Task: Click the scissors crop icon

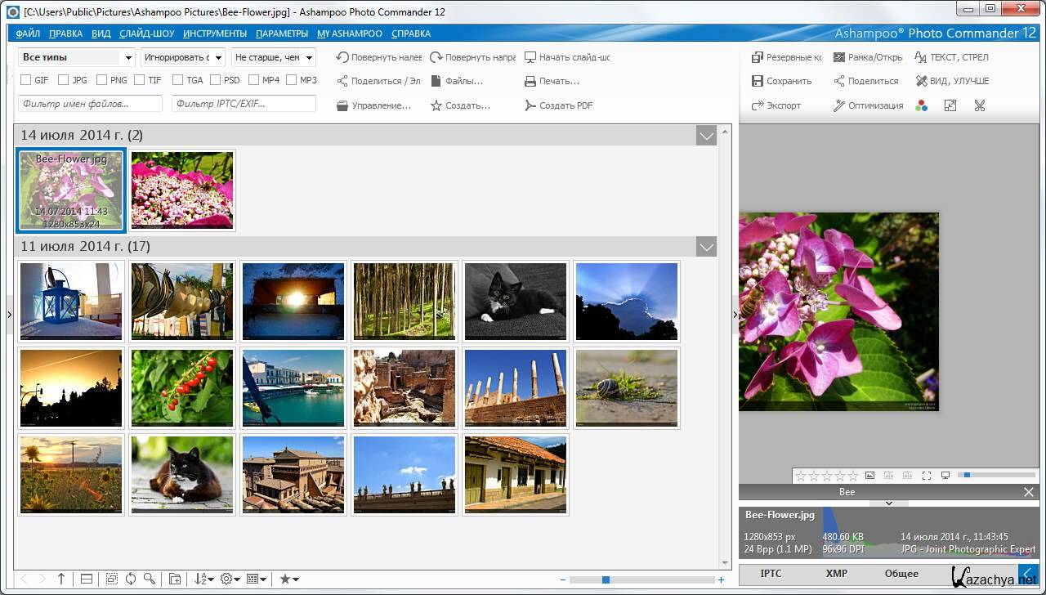Action: click(x=980, y=105)
